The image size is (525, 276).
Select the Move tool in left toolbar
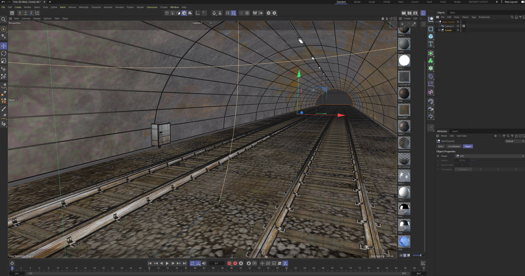4,46
